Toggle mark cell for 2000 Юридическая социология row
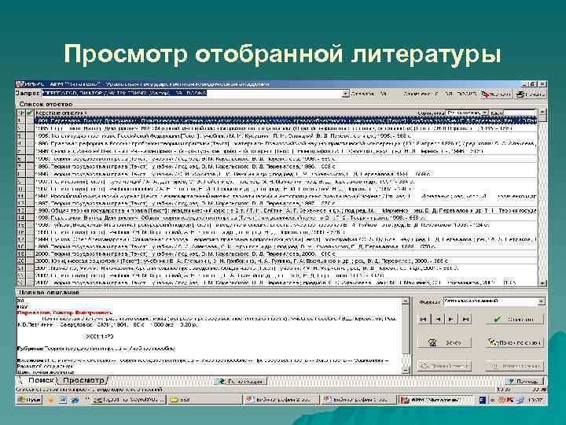The height and width of the screenshot is (425, 566). point(30,261)
